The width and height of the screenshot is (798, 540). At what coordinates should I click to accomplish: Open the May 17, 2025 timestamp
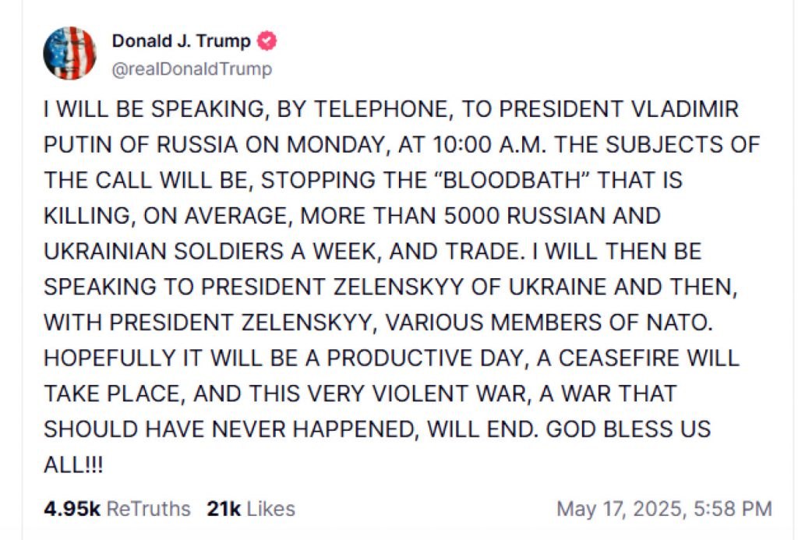coord(664,509)
